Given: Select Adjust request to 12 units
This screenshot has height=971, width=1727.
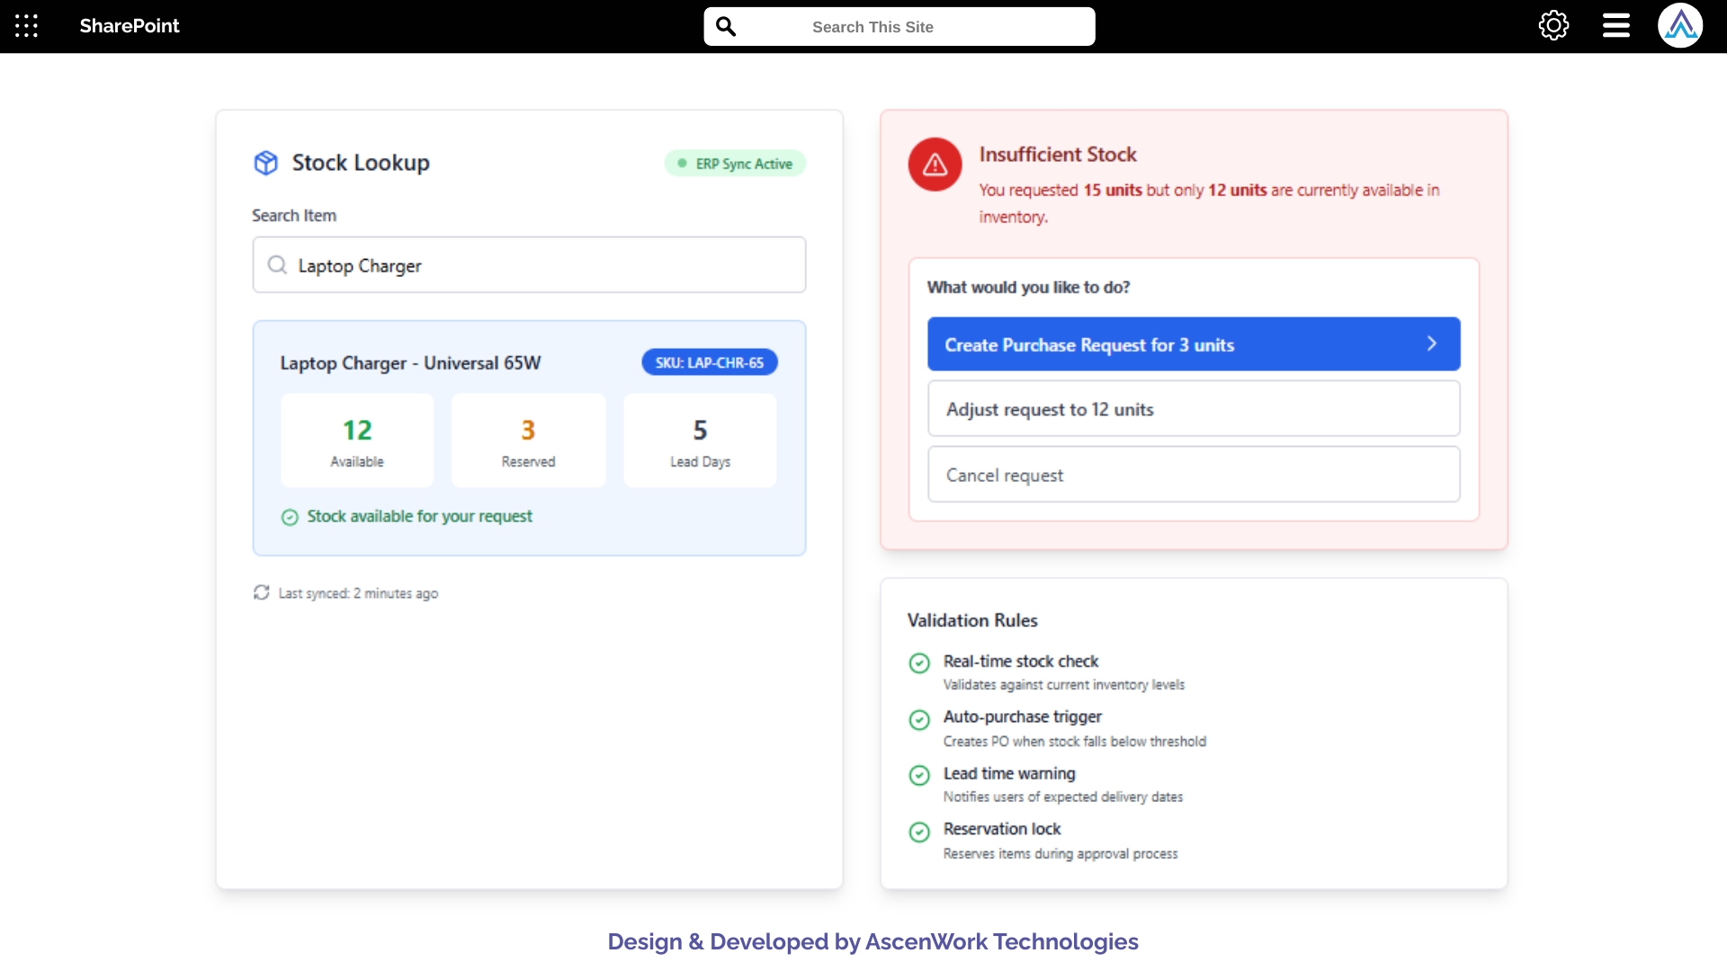Looking at the screenshot, I should [1193, 409].
